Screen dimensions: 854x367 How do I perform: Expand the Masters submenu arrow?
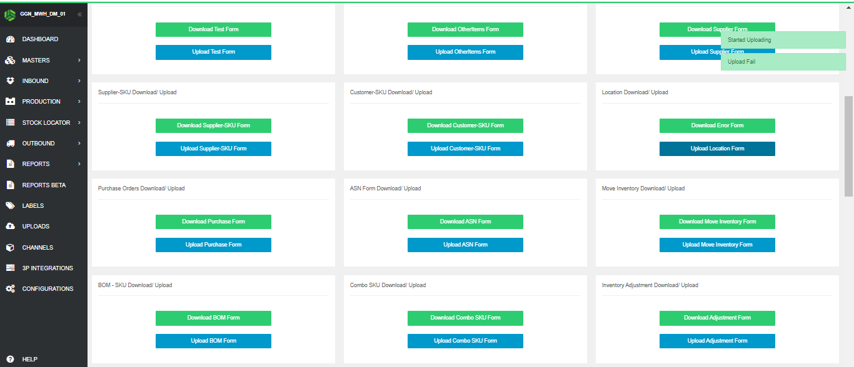click(79, 61)
